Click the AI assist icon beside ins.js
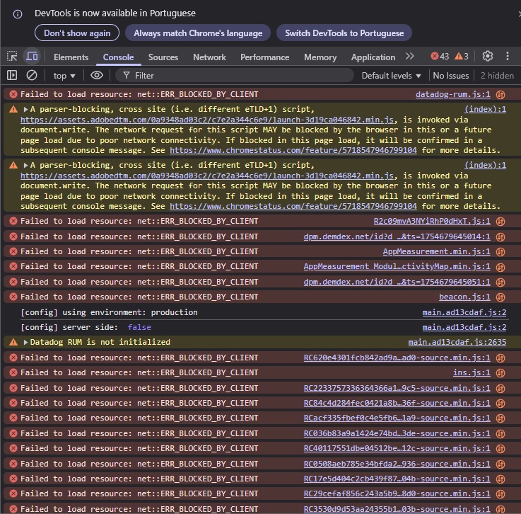This screenshot has height=514, width=521. click(500, 373)
